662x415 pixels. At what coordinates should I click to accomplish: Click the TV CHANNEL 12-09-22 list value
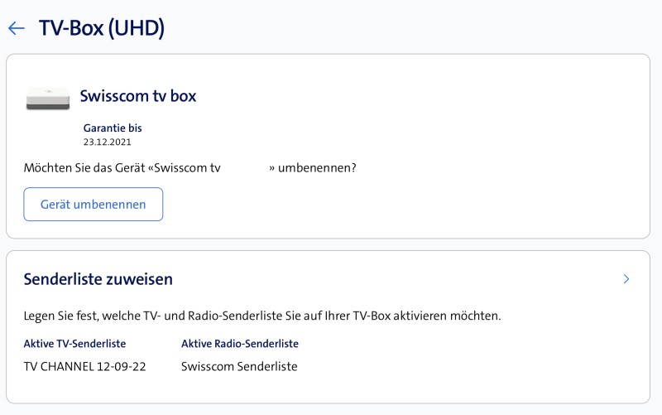point(84,366)
